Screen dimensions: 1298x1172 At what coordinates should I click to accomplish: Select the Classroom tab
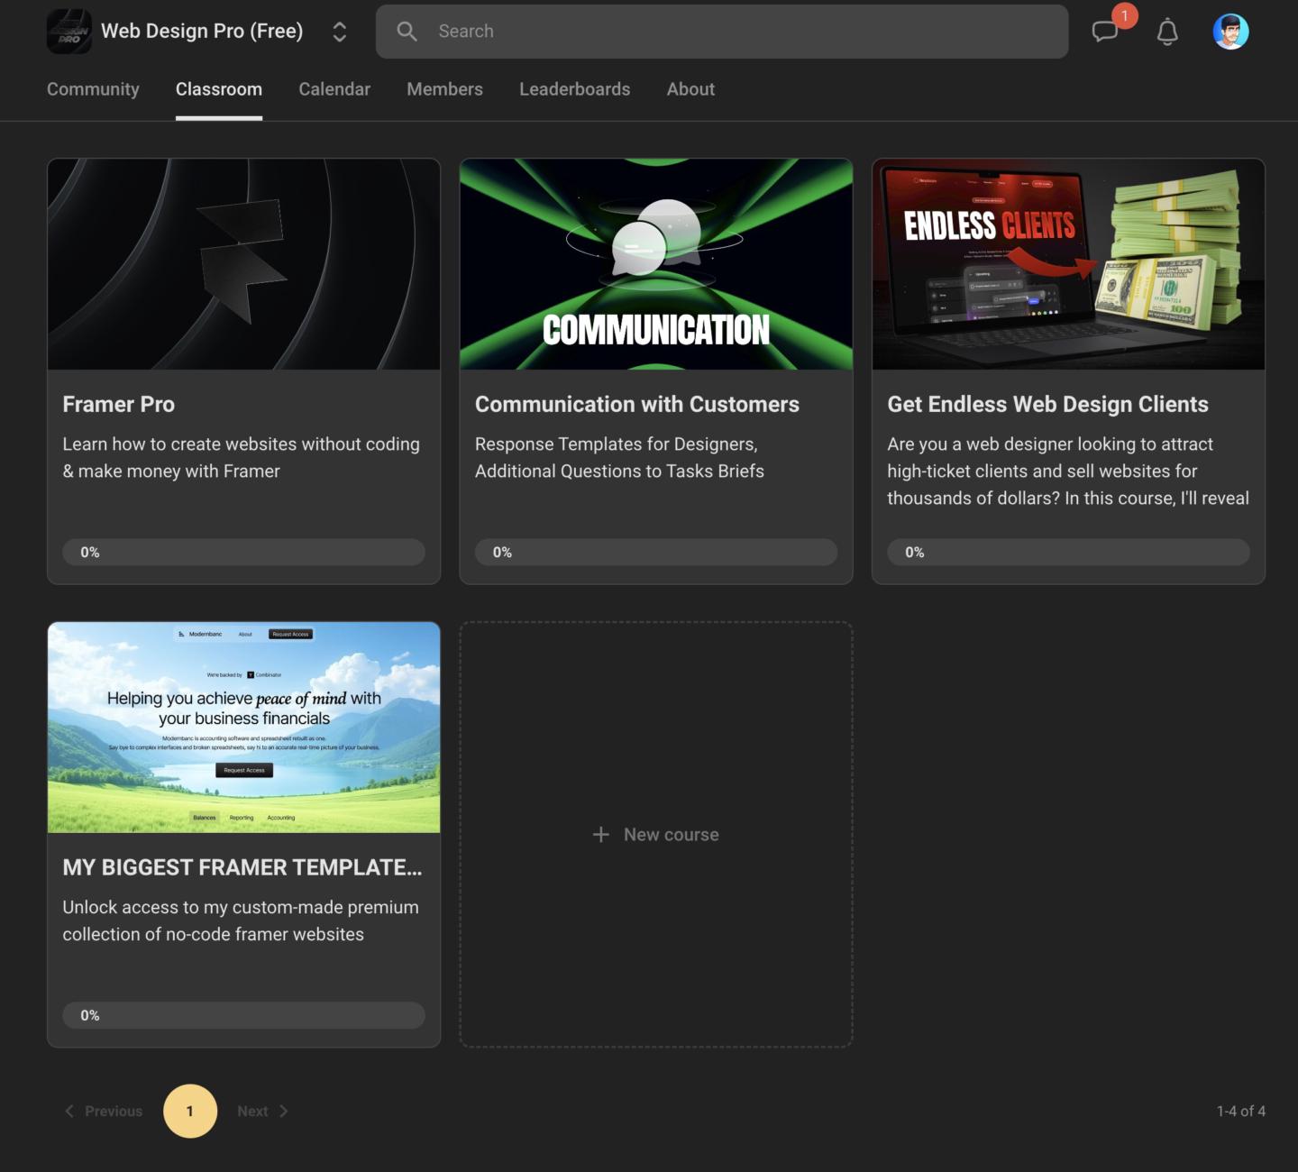[x=219, y=89]
